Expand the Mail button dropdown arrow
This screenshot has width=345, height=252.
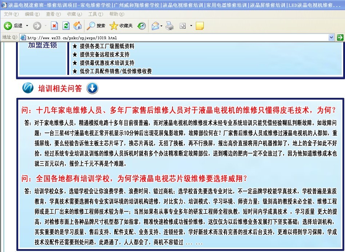coord(162,26)
